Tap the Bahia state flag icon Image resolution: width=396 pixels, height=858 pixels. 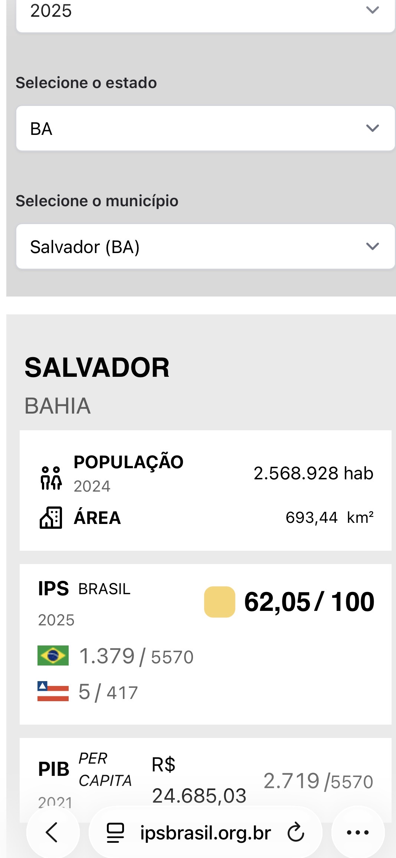pyautogui.click(x=53, y=691)
